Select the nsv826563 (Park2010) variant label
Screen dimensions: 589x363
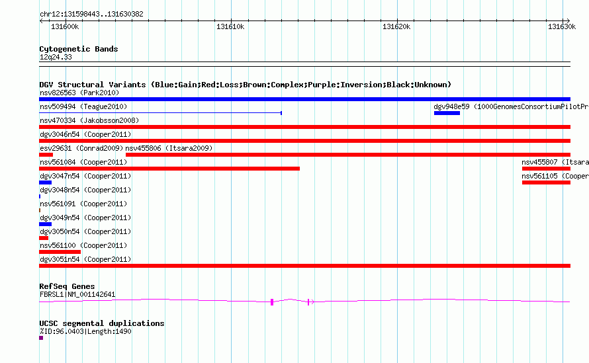click(79, 93)
